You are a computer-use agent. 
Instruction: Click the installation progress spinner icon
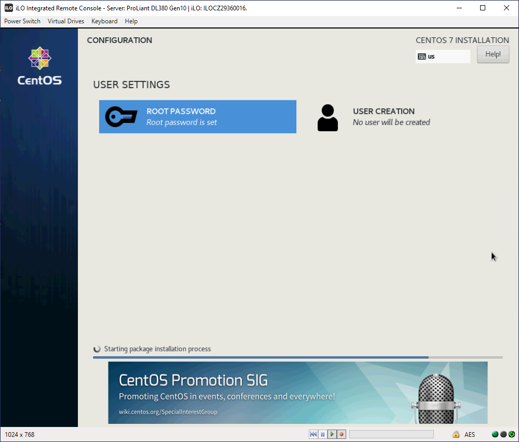pyautogui.click(x=97, y=349)
